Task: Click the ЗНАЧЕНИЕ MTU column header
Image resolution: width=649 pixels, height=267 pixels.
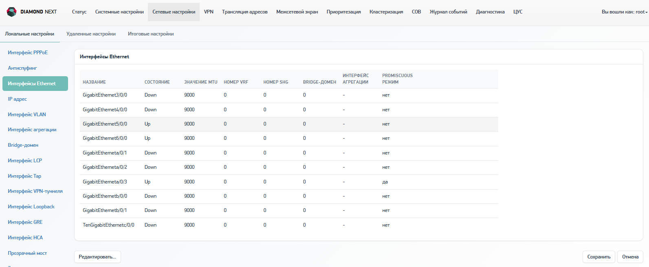Action: click(201, 82)
